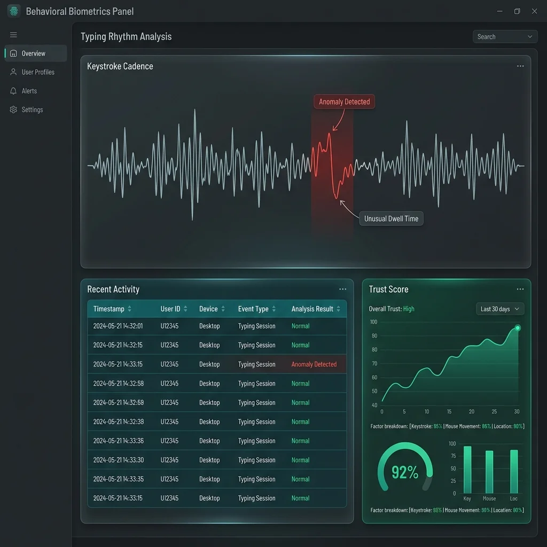
Task: Minimize the Behavioral Biometrics Panel window
Action: click(x=499, y=11)
